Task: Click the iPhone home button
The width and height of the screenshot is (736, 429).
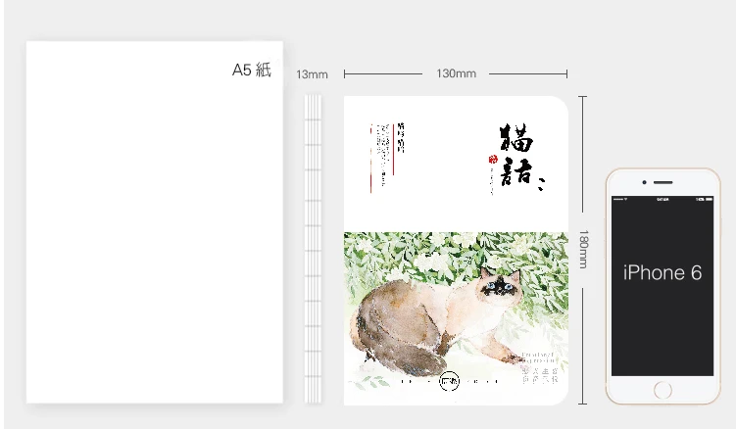Action: coord(662,390)
